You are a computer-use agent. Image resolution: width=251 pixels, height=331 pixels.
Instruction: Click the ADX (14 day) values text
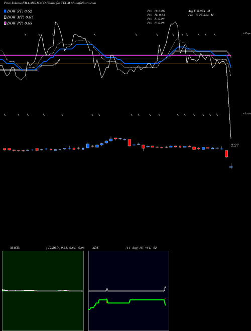[x=141, y=248]
